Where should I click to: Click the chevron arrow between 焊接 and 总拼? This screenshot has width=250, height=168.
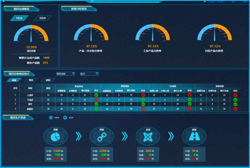point(125,136)
